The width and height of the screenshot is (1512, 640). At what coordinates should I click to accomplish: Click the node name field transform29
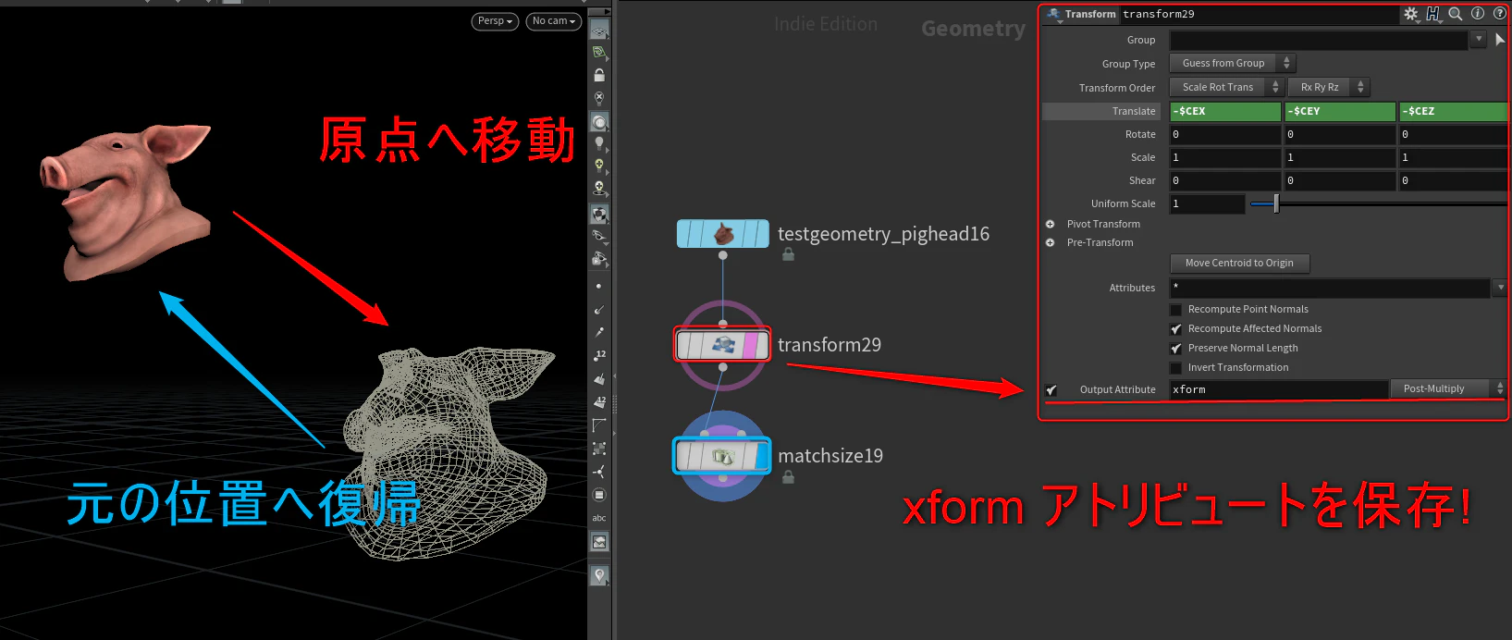[1258, 14]
